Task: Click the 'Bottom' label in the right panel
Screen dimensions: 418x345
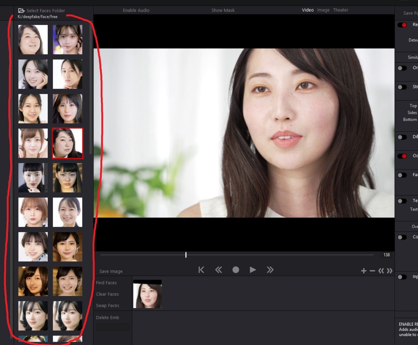Action: coord(410,120)
